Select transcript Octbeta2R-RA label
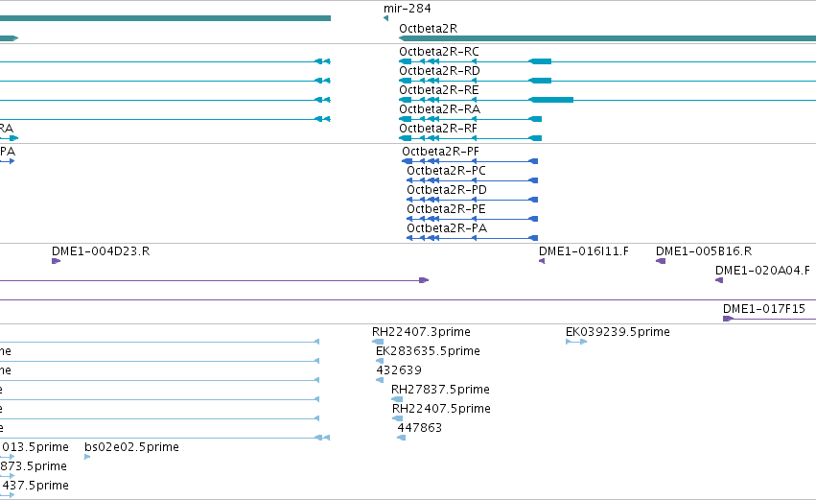The width and height of the screenshot is (816, 500). (439, 109)
